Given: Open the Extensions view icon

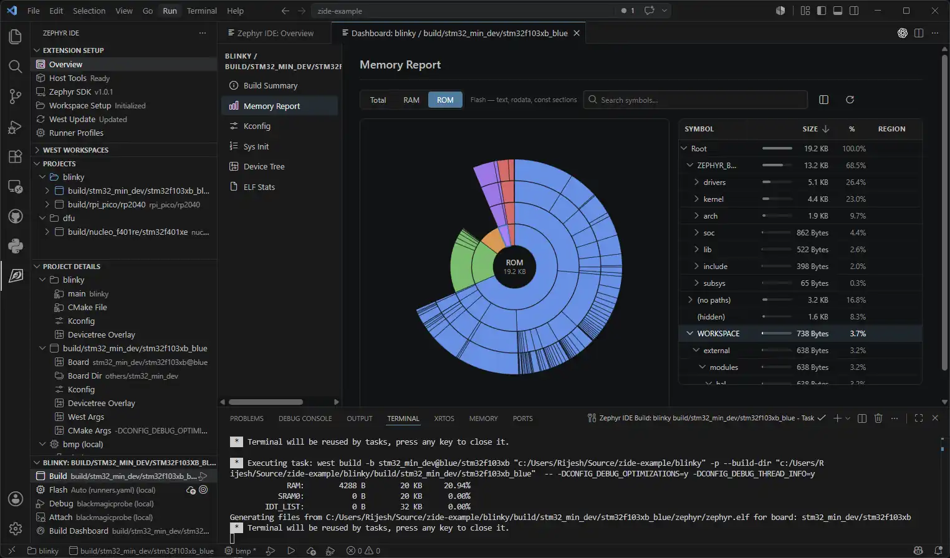Looking at the screenshot, I should coord(16,157).
